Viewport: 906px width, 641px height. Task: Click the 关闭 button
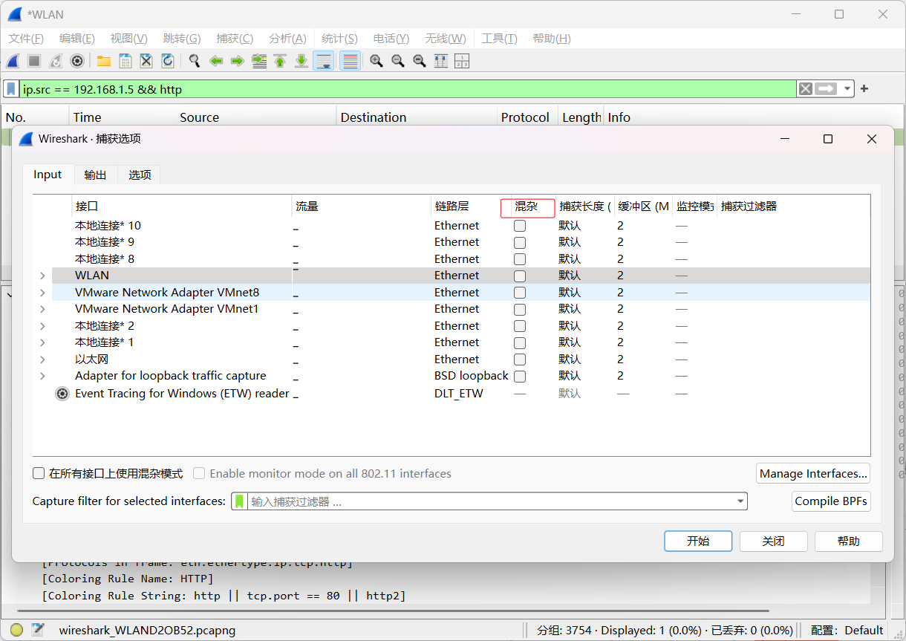pos(773,541)
